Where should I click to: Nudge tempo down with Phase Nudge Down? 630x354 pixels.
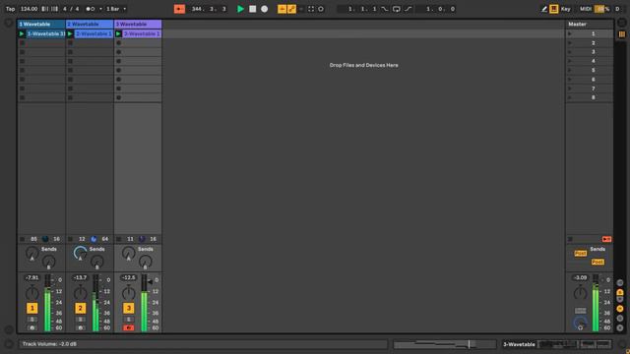(44, 9)
